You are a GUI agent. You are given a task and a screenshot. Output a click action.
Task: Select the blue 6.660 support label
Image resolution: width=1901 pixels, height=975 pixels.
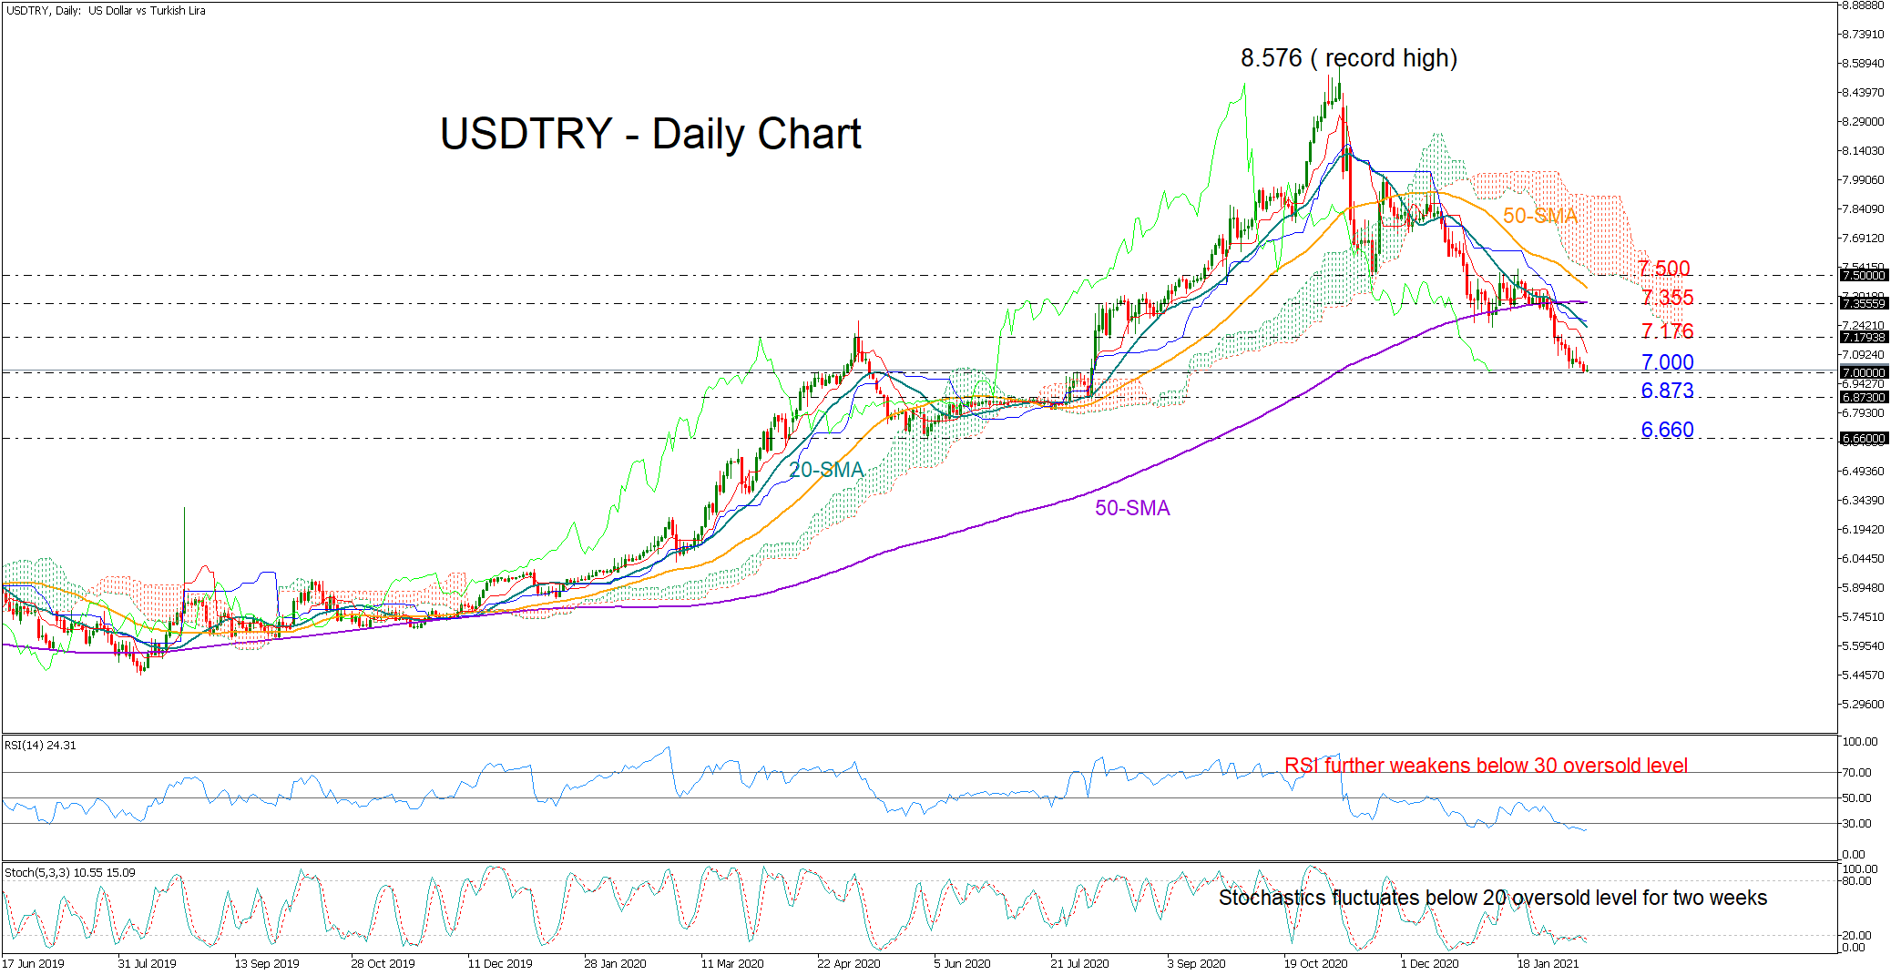point(1667,430)
